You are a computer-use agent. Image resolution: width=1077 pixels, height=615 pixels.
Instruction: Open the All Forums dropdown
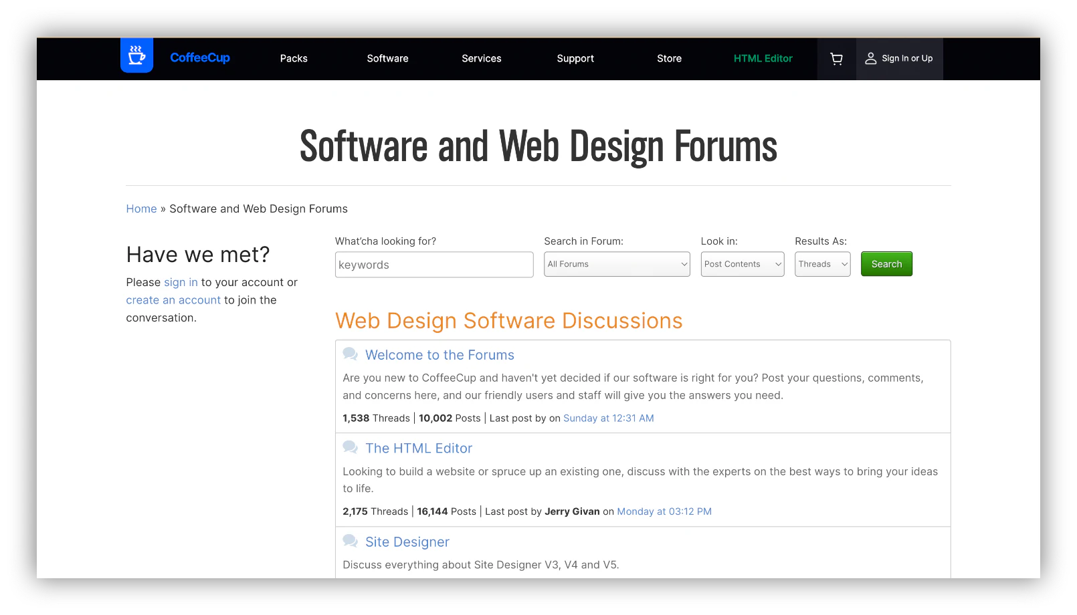tap(617, 264)
